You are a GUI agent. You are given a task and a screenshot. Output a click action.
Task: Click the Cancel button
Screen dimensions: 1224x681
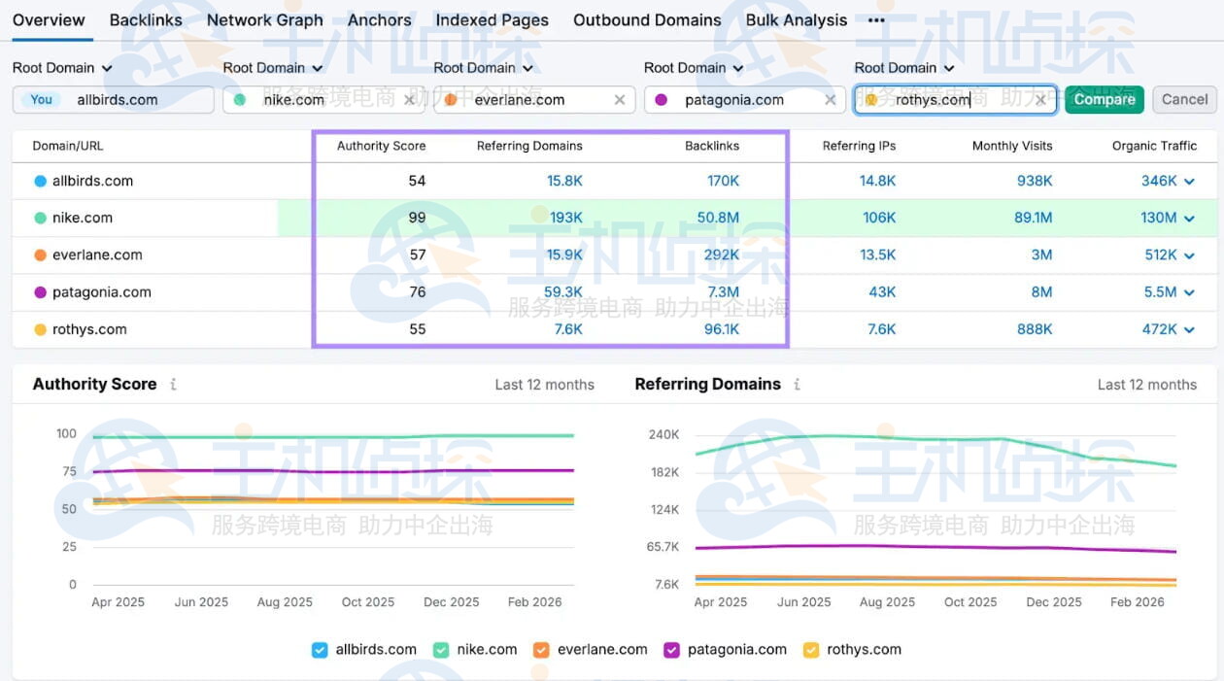(x=1185, y=99)
